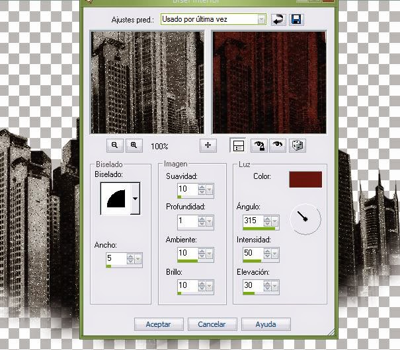Image resolution: width=400 pixels, height=350 pixels.
Task: Reset settings to default arrow icon
Action: pos(278,19)
